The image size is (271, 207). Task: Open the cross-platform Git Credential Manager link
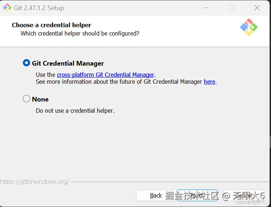click(x=106, y=75)
